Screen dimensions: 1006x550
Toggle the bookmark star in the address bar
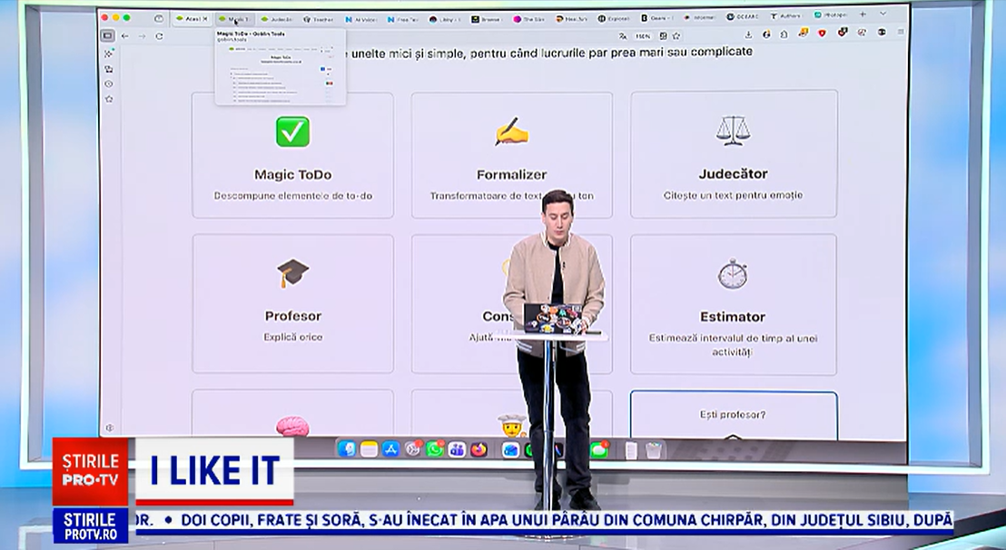point(676,34)
